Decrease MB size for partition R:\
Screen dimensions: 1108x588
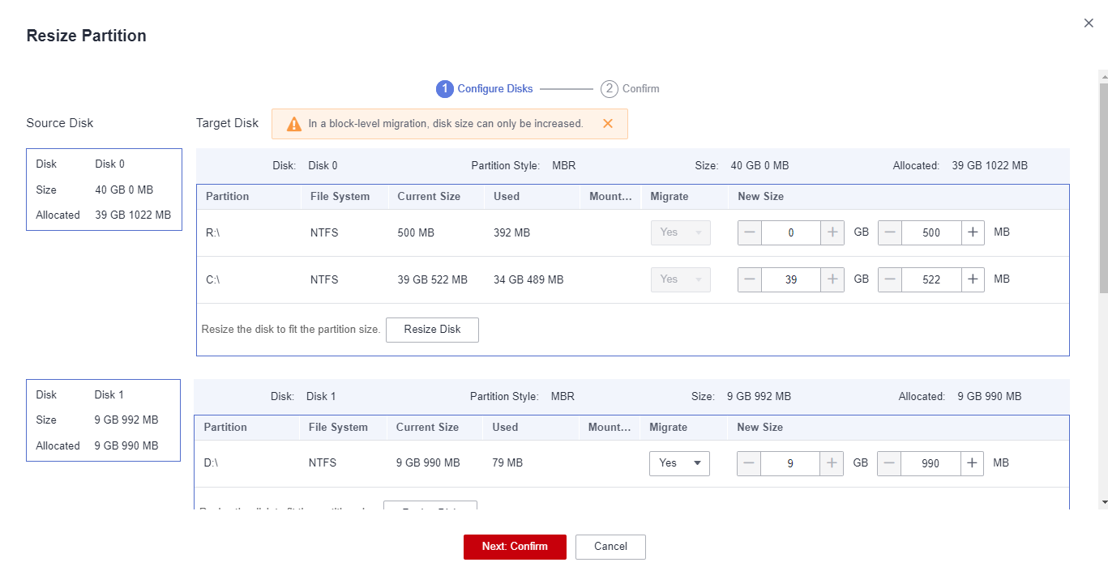coord(890,232)
